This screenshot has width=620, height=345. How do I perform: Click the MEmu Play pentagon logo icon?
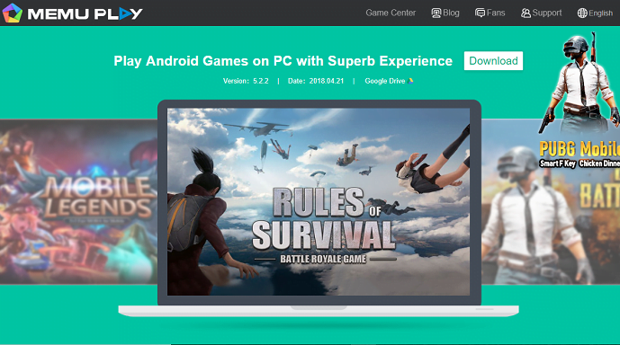[x=13, y=13]
